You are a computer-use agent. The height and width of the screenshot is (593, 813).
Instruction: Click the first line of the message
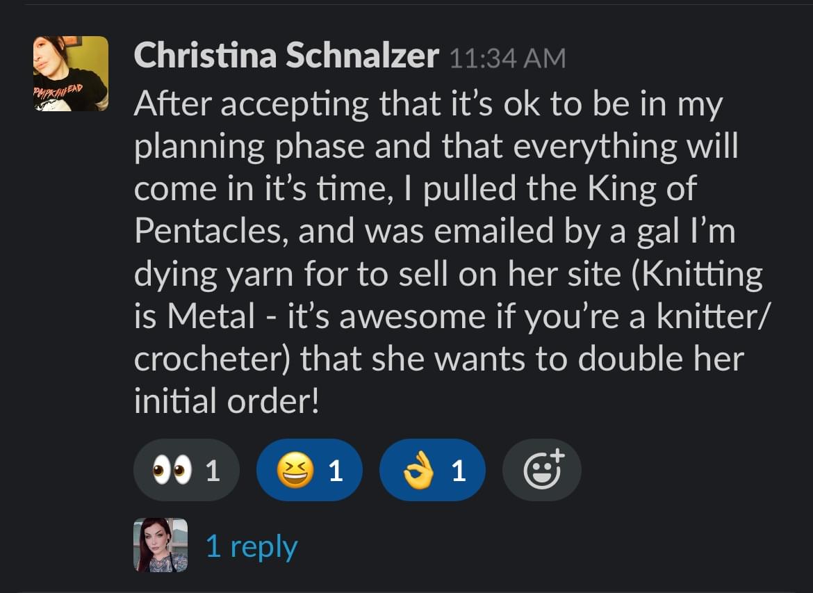[428, 104]
